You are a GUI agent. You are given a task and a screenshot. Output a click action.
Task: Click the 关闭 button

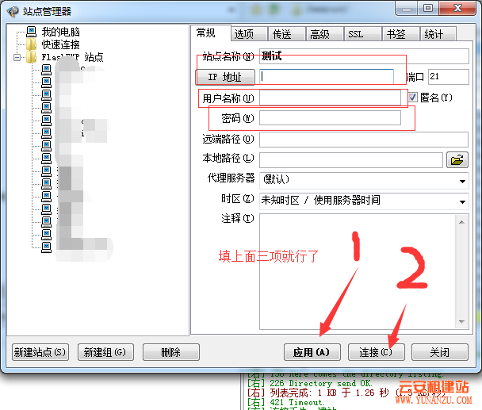440,352
